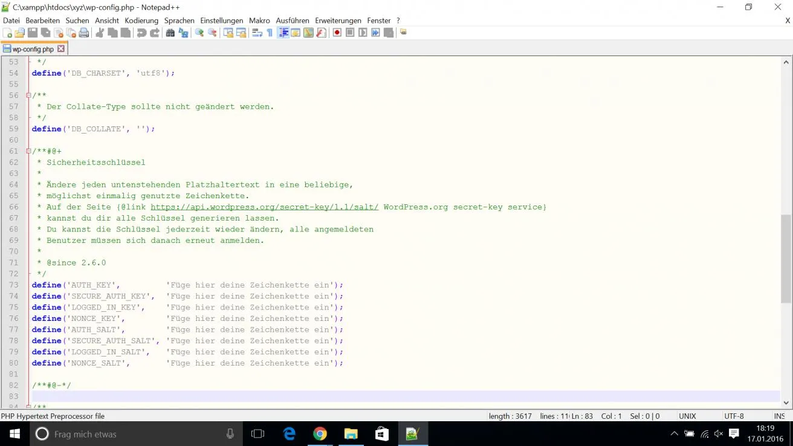This screenshot has width=793, height=446.
Task: Select the wp-config.php tab
Action: tap(33, 49)
